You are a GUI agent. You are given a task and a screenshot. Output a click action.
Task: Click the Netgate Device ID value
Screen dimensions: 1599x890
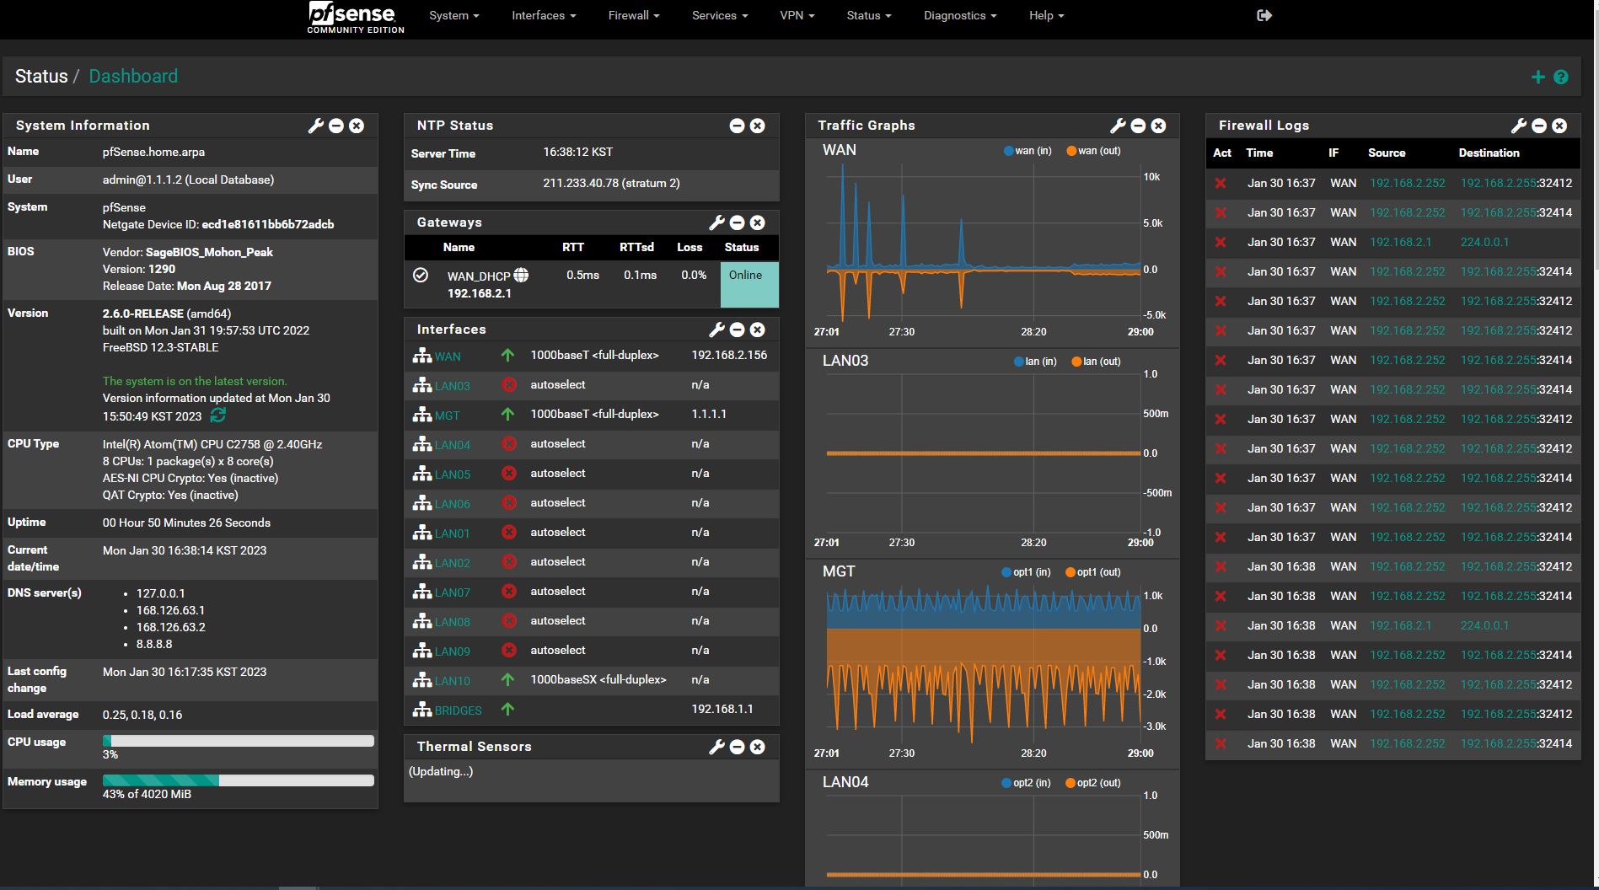(268, 224)
